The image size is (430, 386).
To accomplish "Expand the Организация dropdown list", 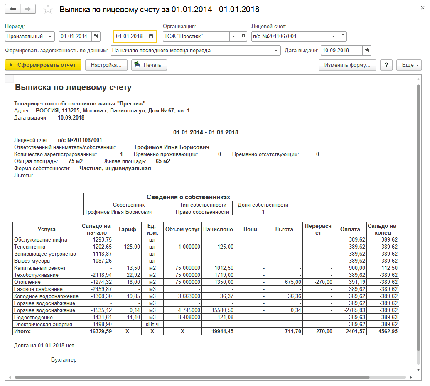I will [233, 37].
